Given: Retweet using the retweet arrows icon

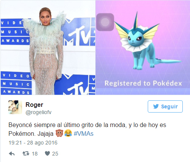Looking at the screenshot, I should coord(26,154).
